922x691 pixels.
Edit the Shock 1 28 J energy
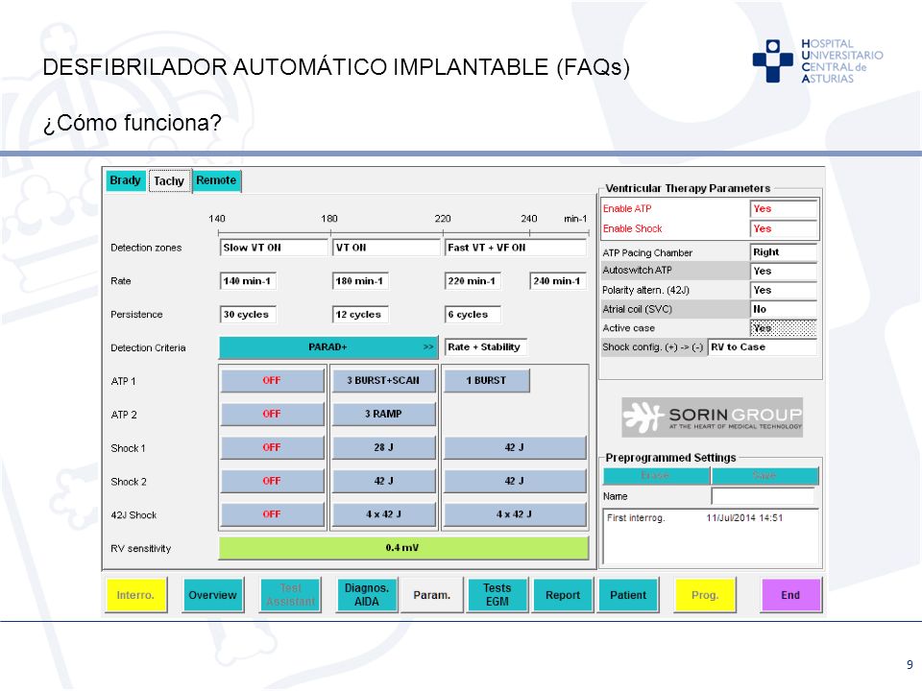point(383,447)
